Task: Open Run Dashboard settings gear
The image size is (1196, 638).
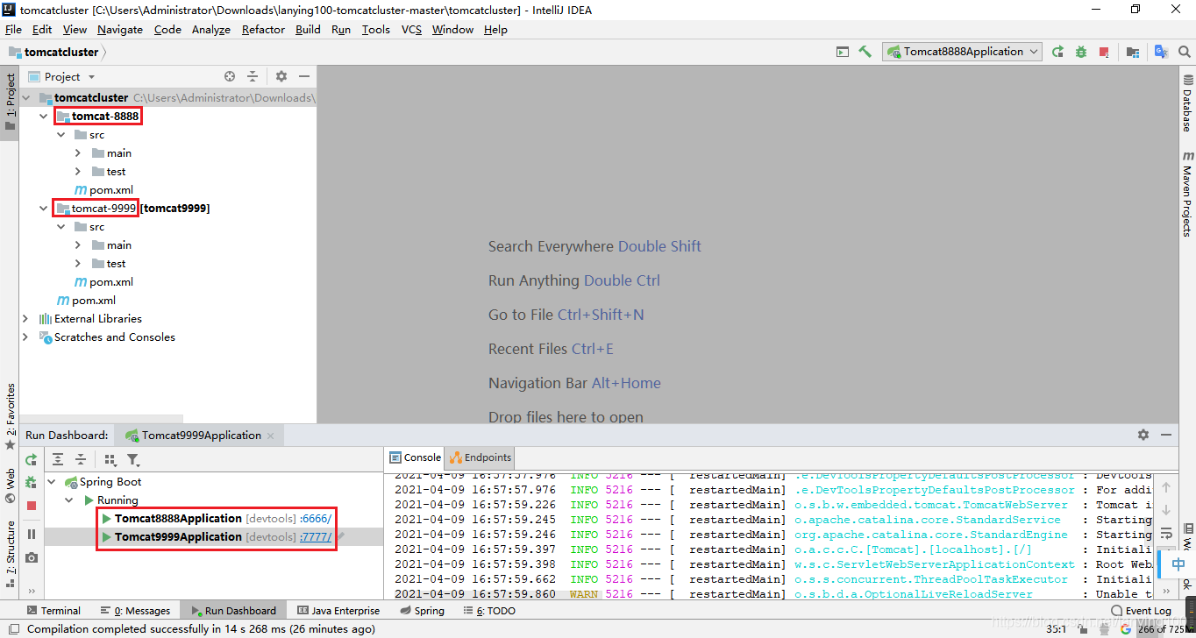Action: pos(1143,435)
